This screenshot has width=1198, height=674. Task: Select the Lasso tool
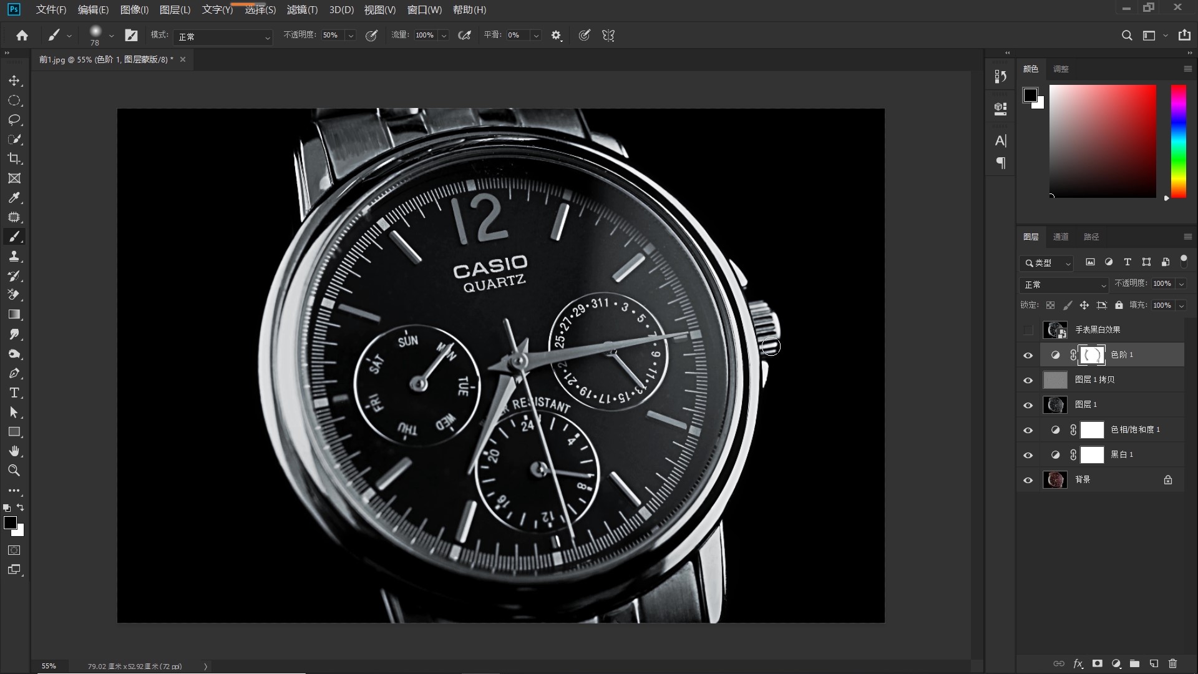14,120
